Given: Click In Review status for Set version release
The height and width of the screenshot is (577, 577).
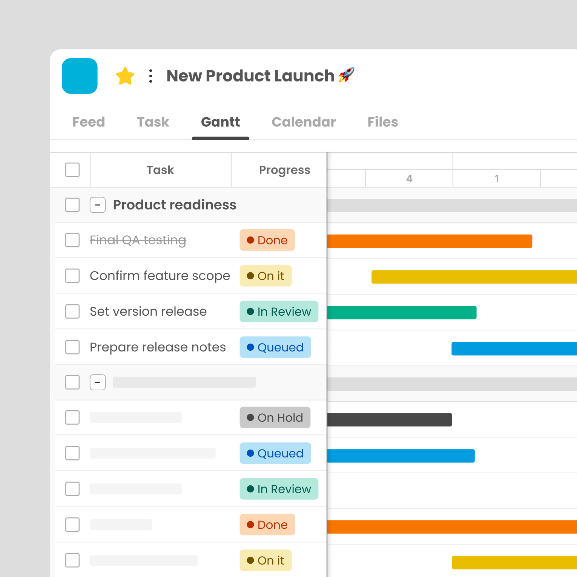Looking at the screenshot, I should [x=279, y=312].
